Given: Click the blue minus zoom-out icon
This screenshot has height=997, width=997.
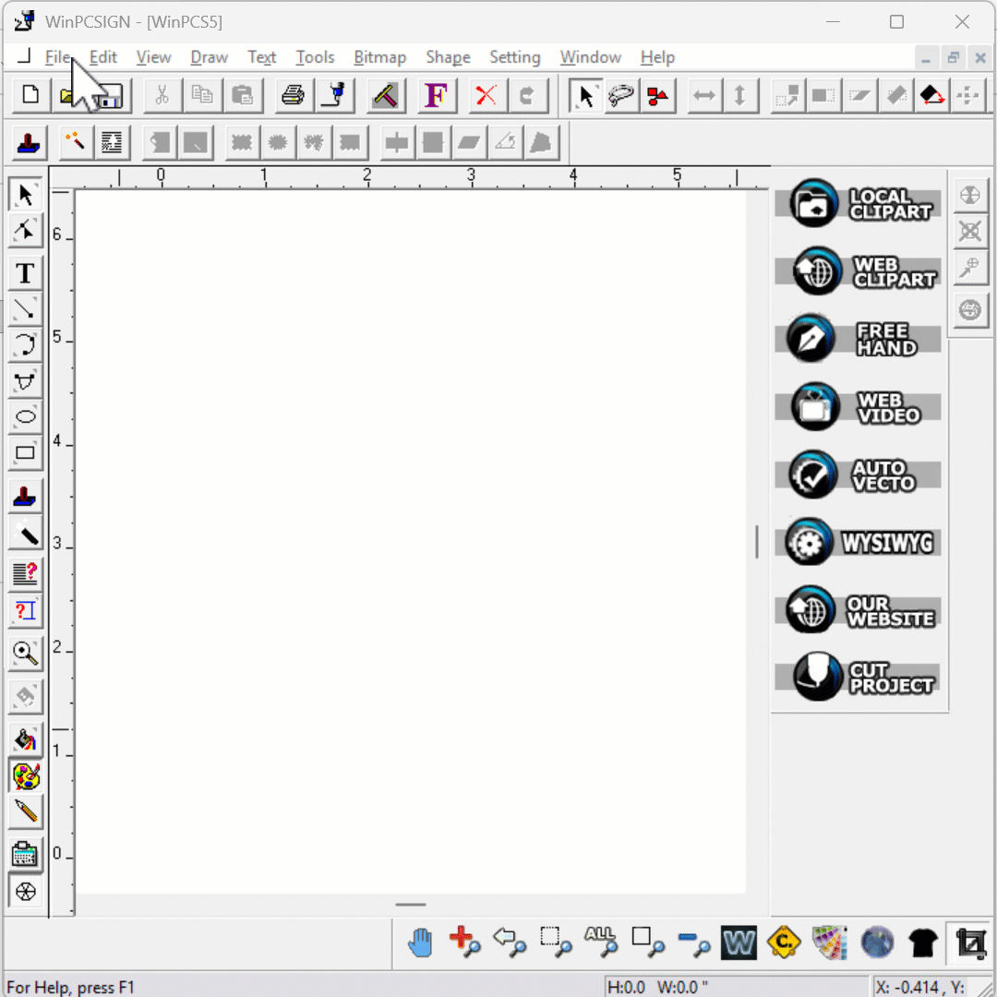Looking at the screenshot, I should tap(693, 943).
